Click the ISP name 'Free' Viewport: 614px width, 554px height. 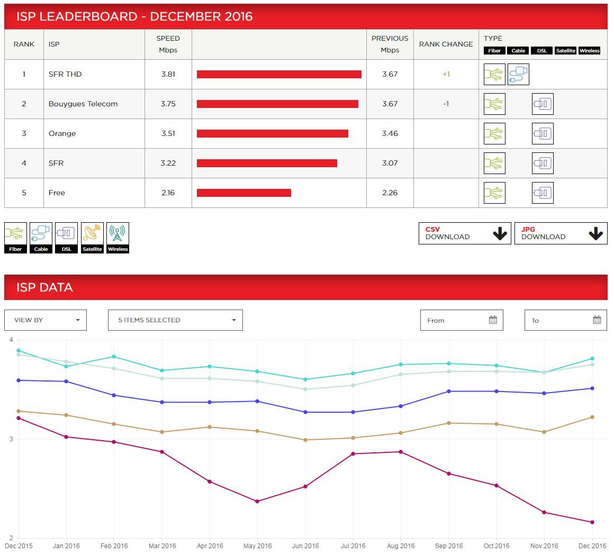(x=57, y=193)
